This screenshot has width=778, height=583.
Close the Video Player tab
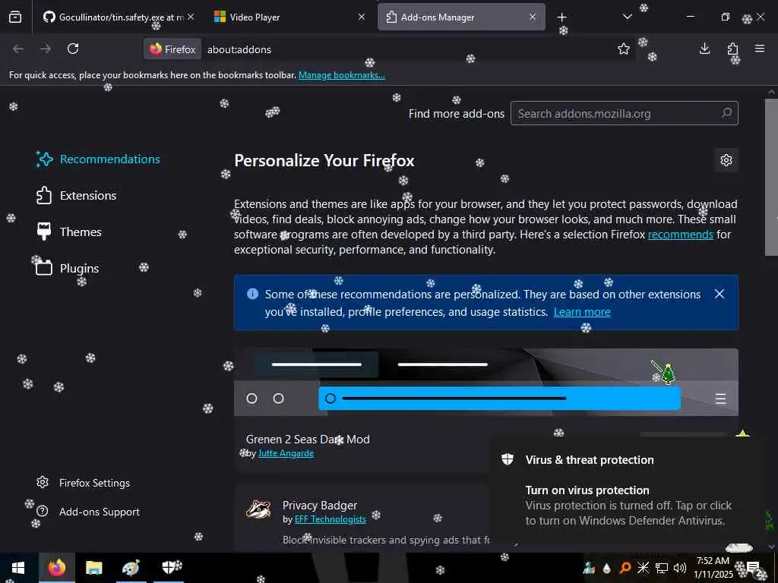(x=362, y=17)
